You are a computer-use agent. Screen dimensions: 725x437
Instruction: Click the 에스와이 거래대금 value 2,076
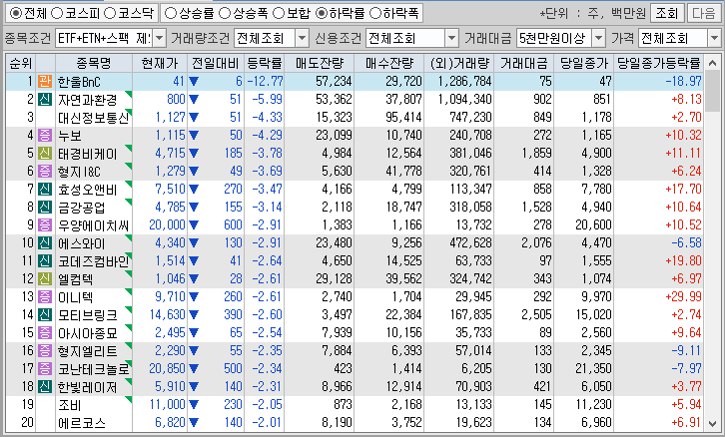(536, 243)
